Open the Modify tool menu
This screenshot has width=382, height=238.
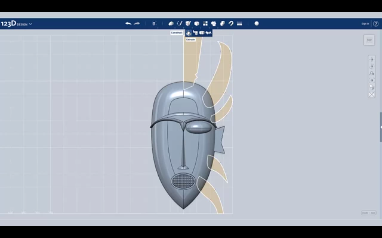tap(197, 24)
